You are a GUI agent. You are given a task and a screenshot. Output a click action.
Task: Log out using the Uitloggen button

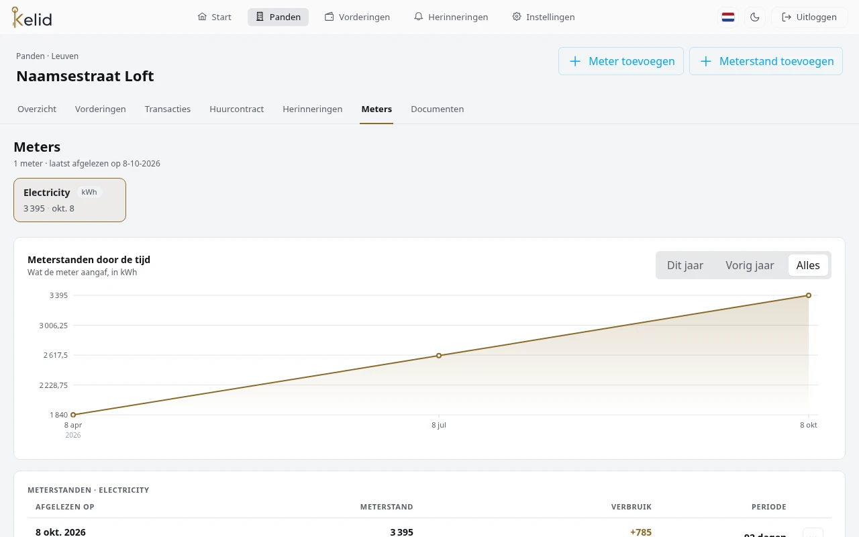[x=809, y=17]
